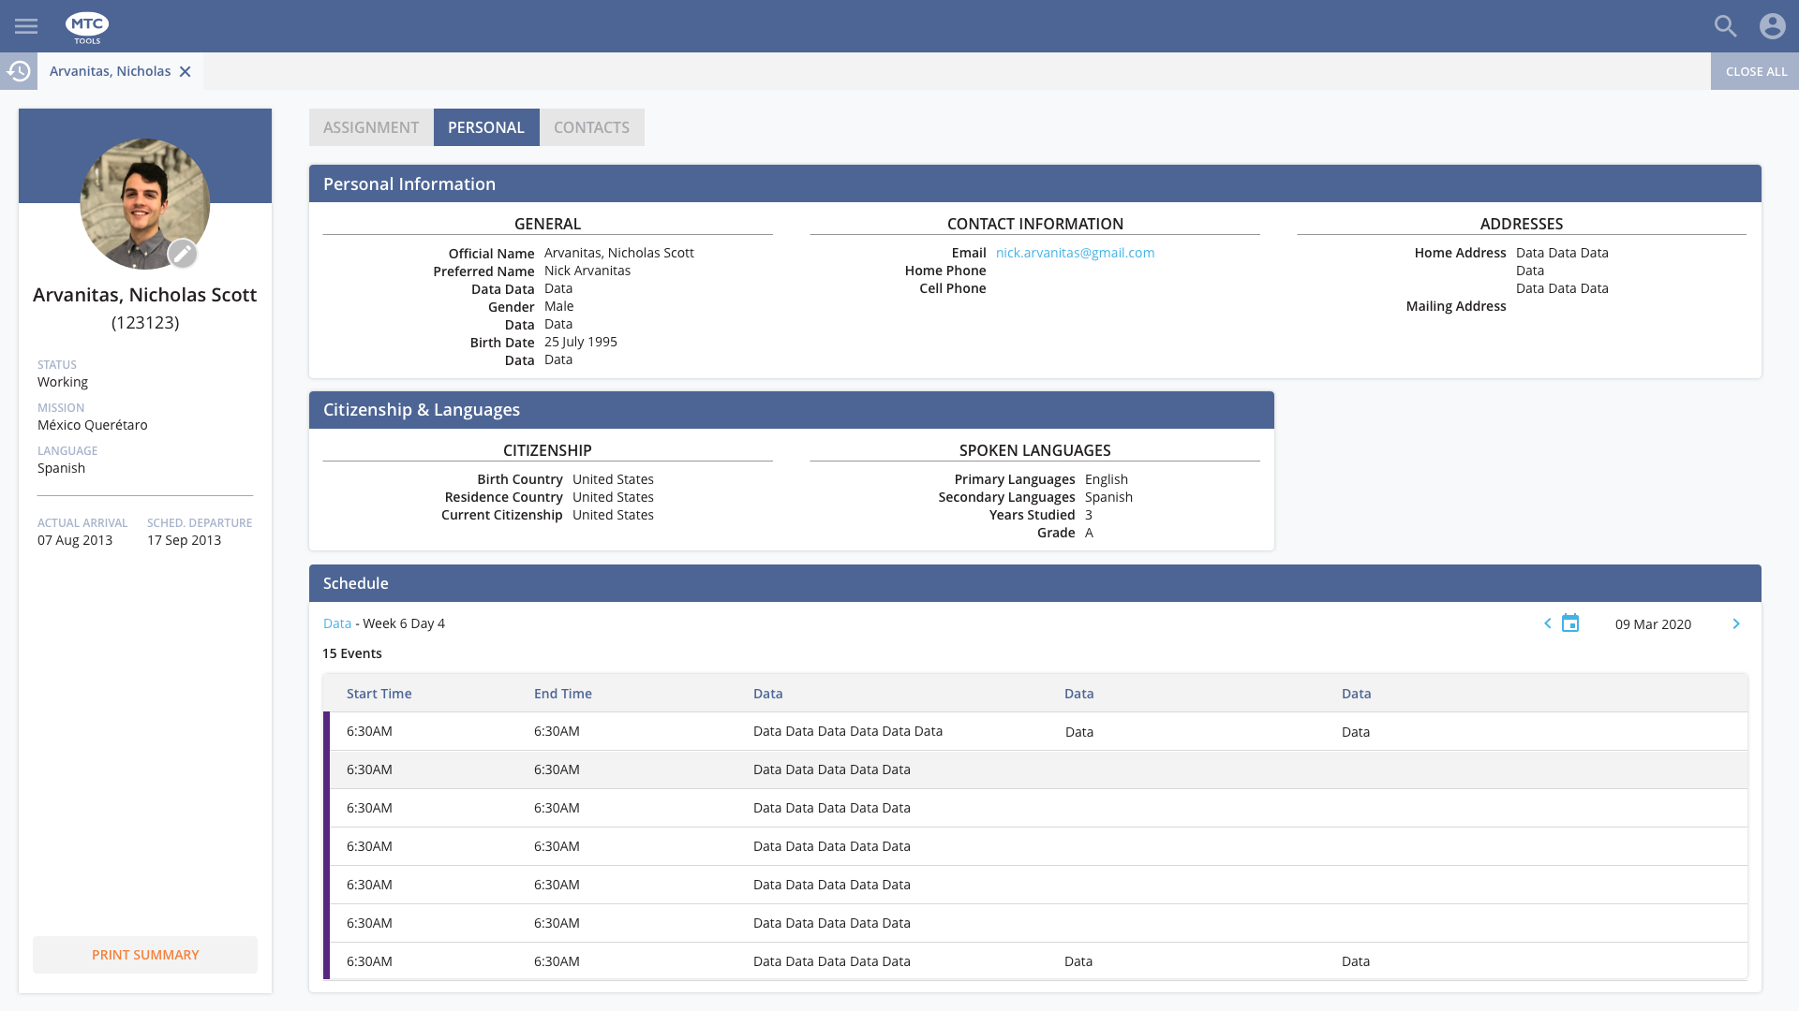
Task: Sort by End Time column header
Action: click(x=562, y=694)
